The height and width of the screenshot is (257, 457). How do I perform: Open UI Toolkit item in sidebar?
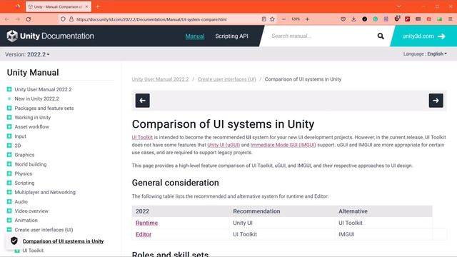coord(33,251)
